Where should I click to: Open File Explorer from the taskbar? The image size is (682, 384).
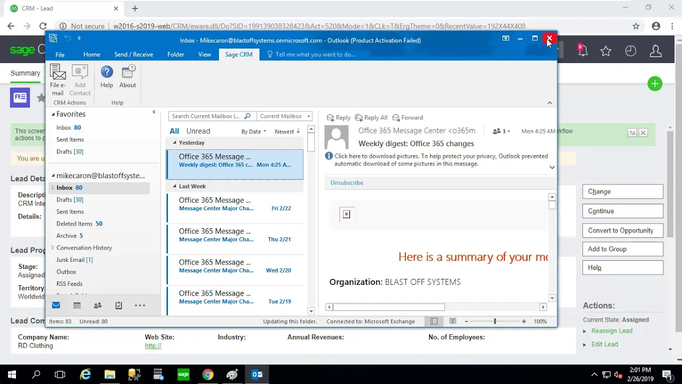110,374
